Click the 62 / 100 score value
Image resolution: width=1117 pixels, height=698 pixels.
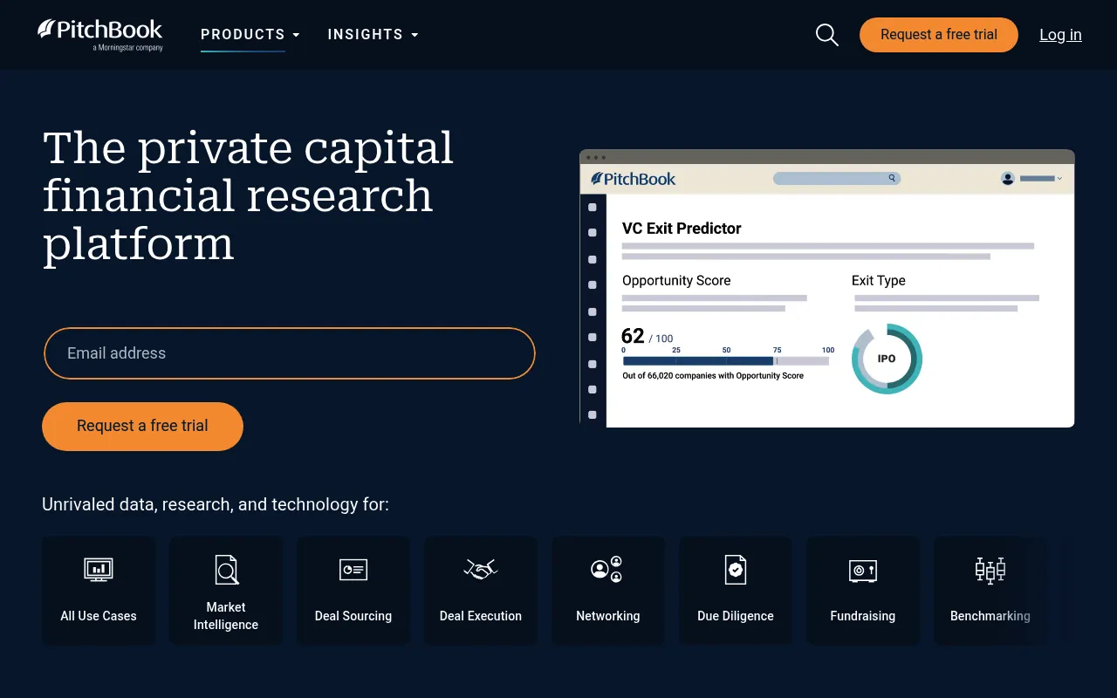pos(647,337)
